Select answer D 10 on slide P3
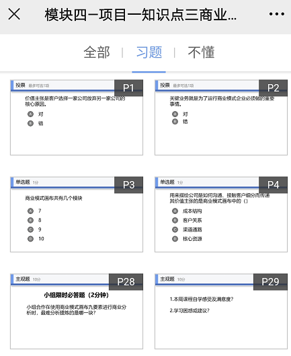Viewport: 291px width, 356px height. pyautogui.click(x=36, y=239)
